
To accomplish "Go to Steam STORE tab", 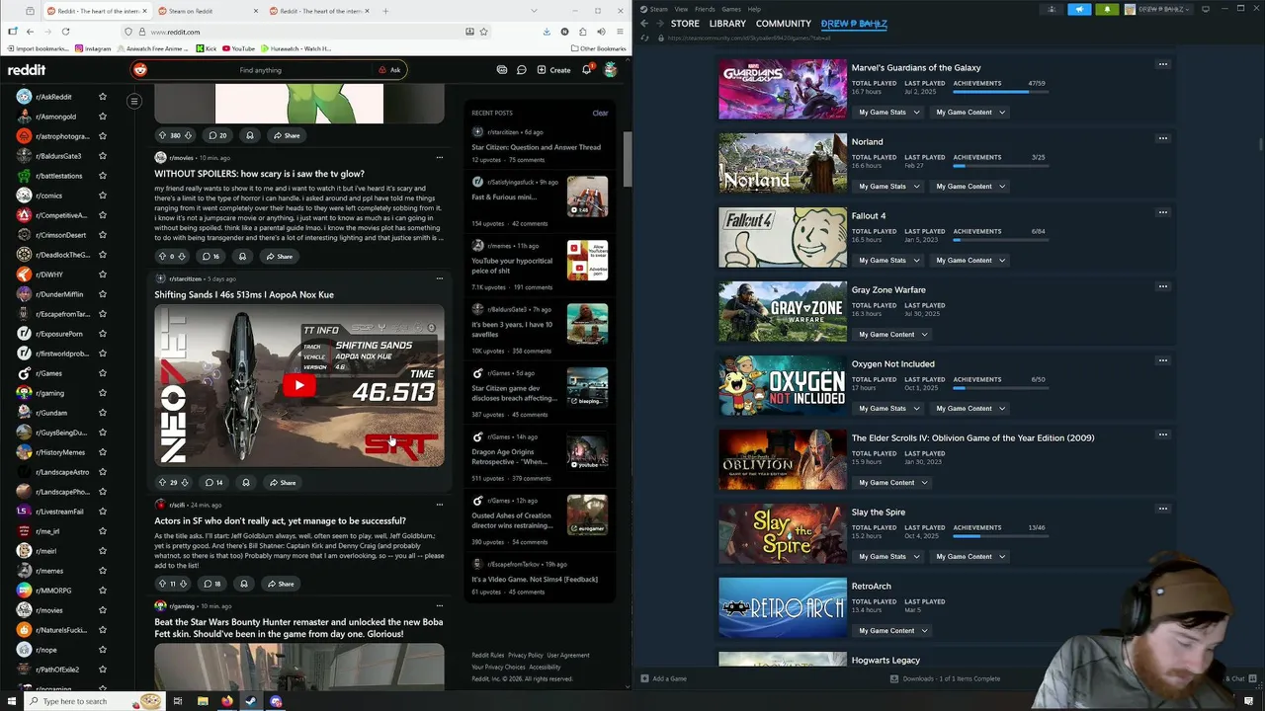I will (685, 24).
